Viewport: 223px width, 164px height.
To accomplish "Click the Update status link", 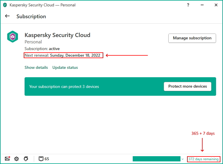I will tap(65, 67).
